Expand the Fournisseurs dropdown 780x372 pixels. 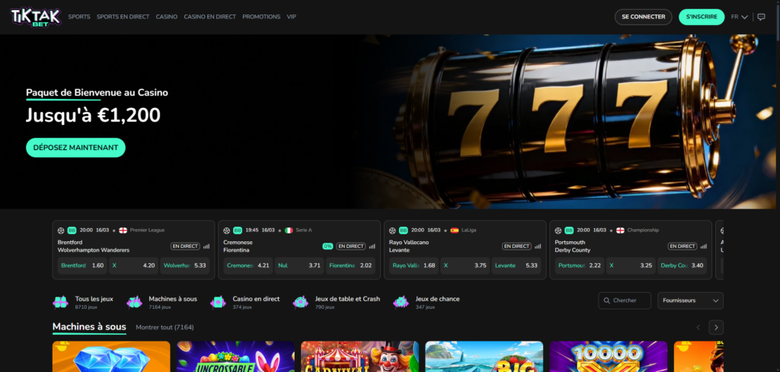[690, 300]
